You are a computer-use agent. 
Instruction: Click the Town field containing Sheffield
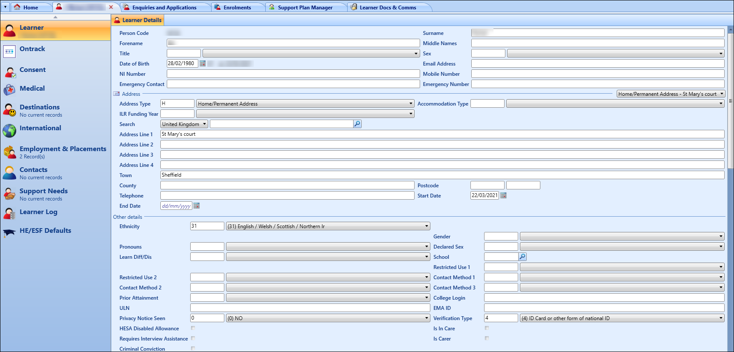point(442,175)
